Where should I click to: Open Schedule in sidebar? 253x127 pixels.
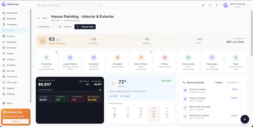15,48
